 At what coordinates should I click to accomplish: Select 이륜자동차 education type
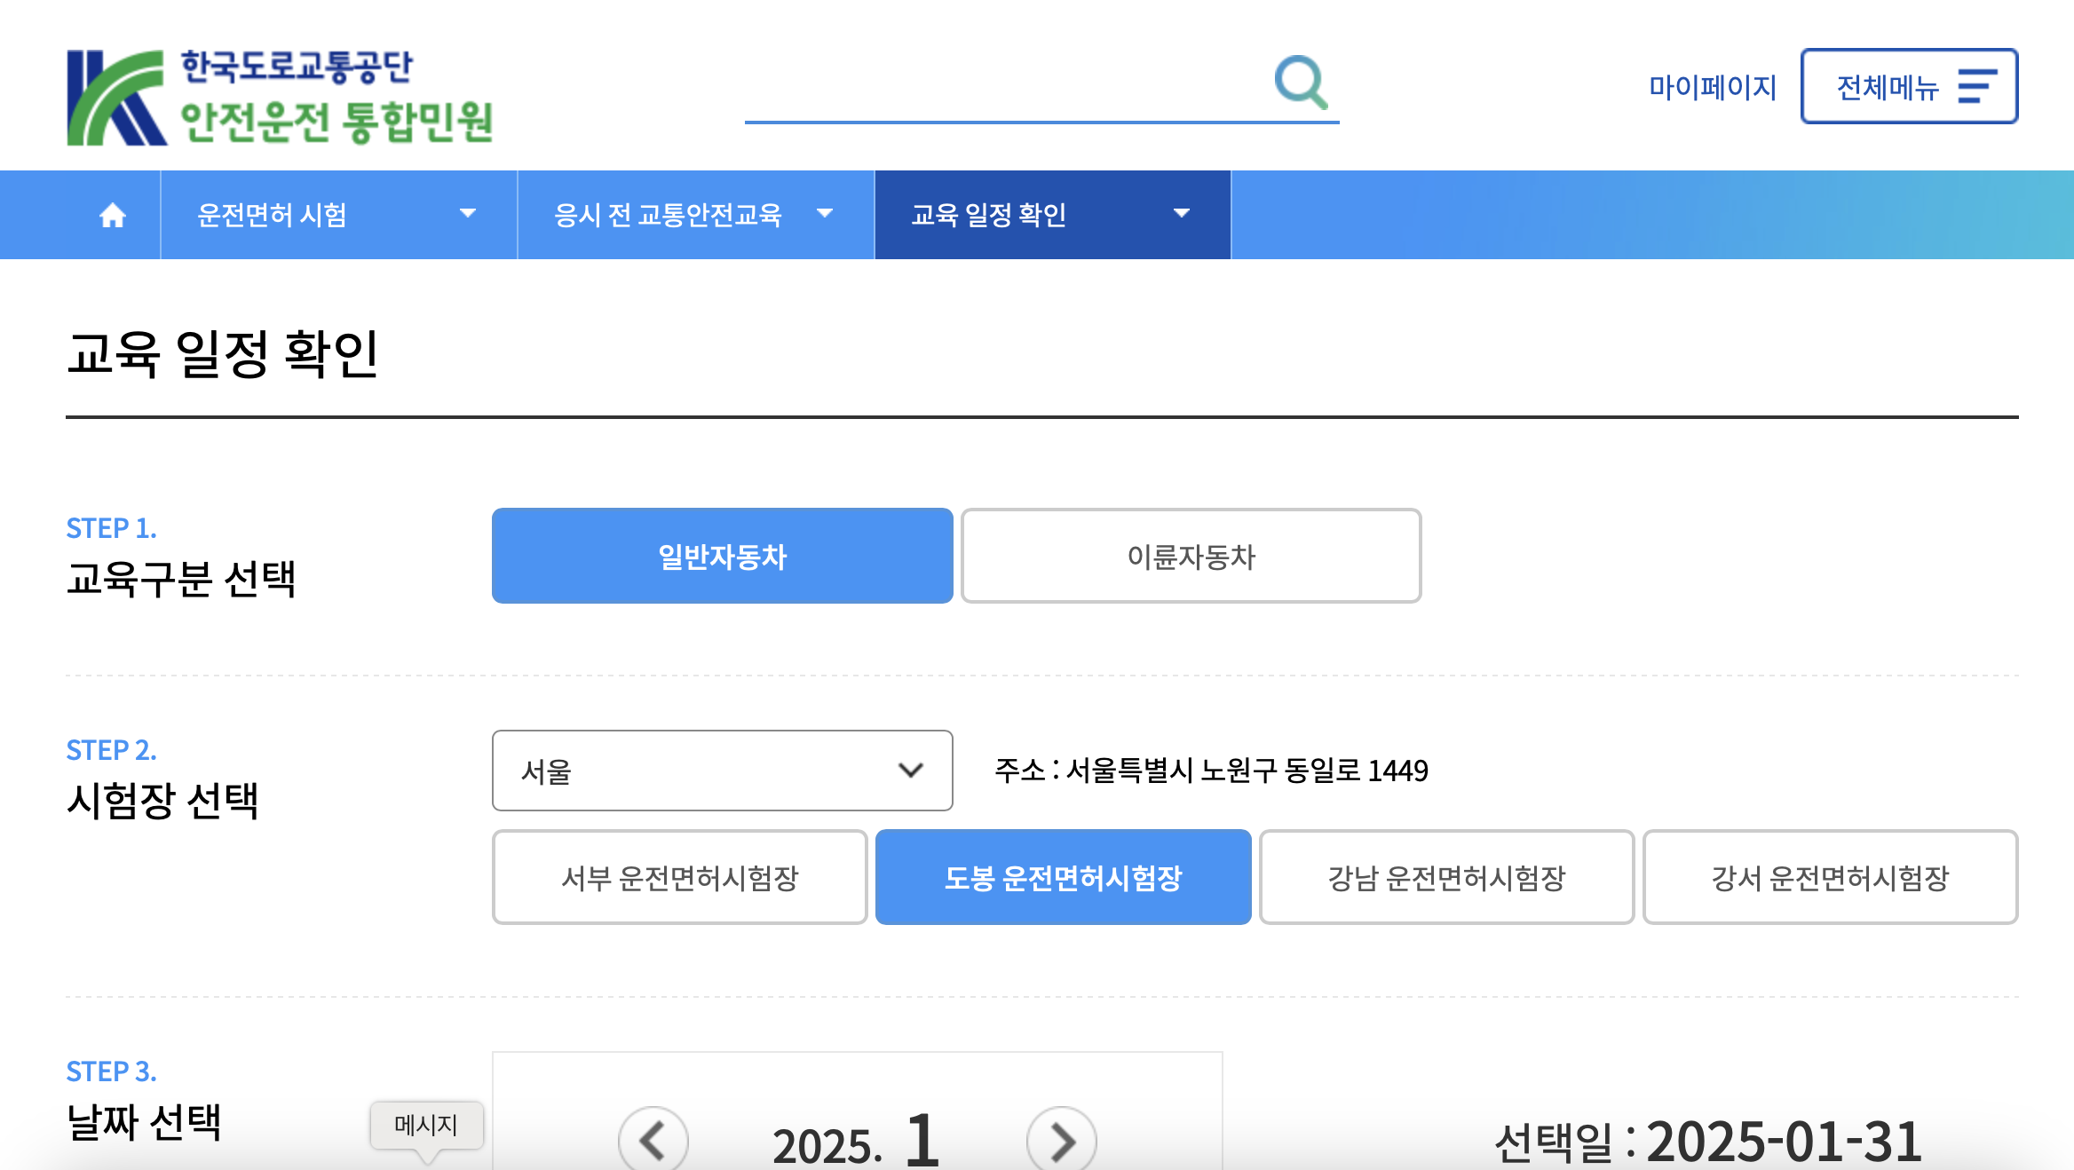click(x=1191, y=557)
